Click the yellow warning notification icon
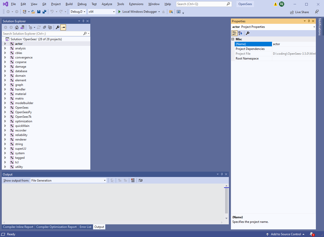 click(276, 4)
